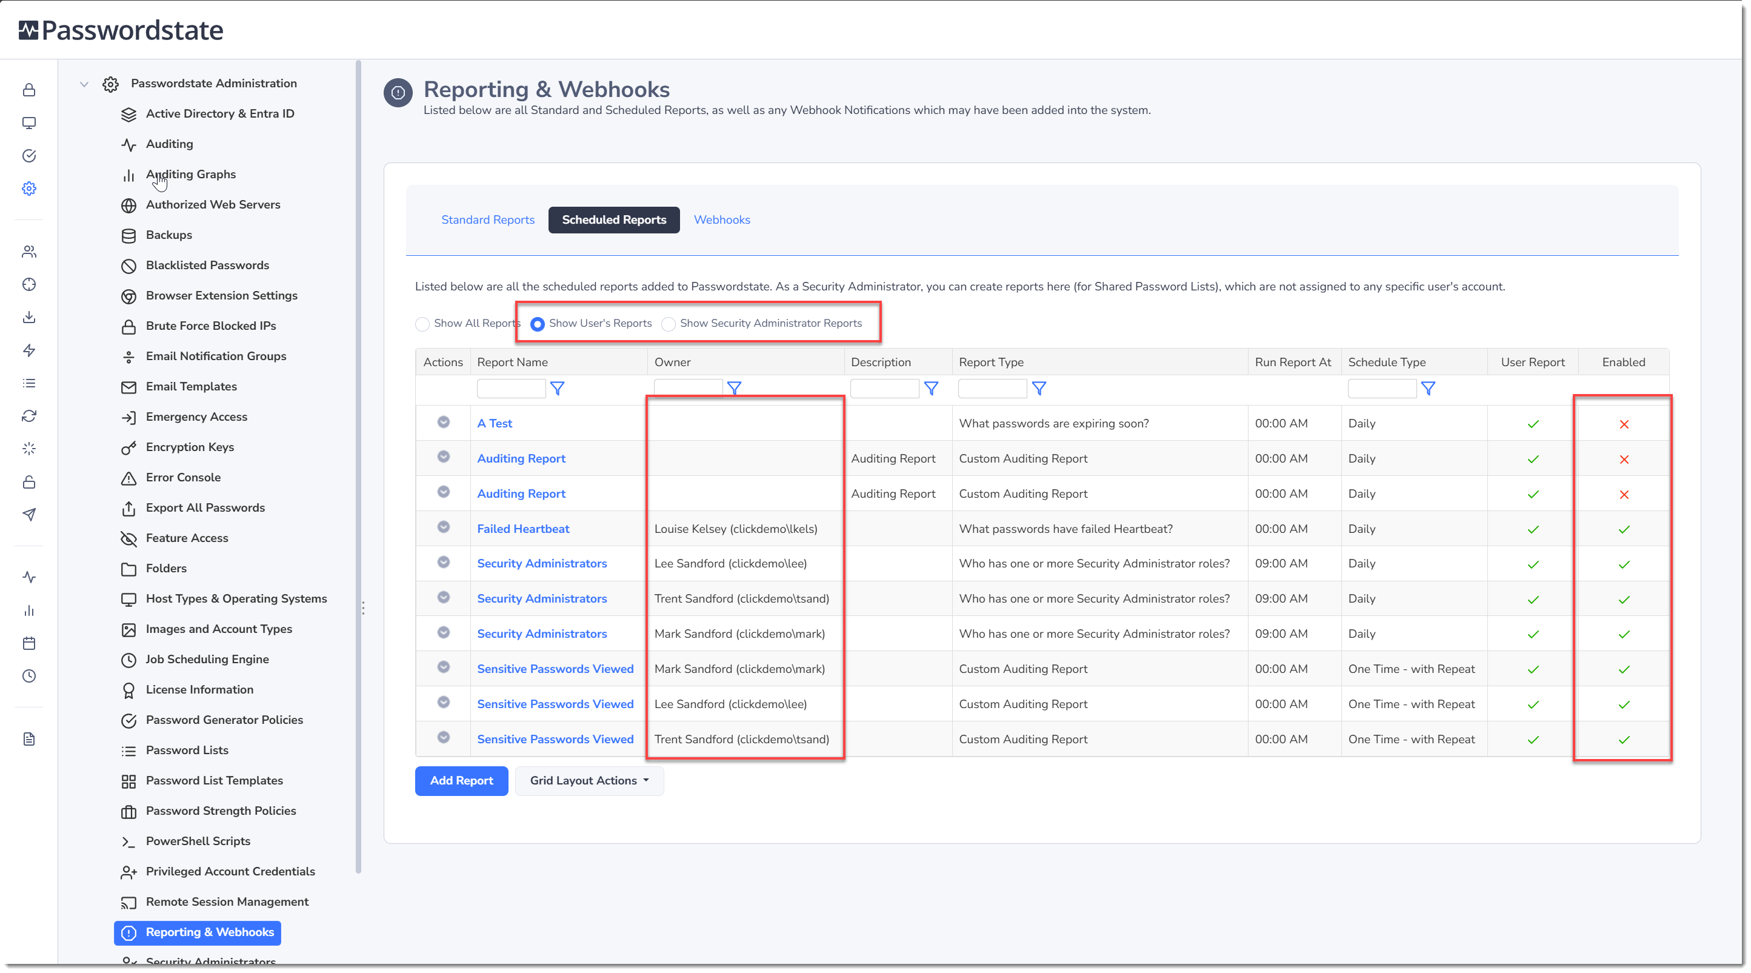Open Security Administrators report owned by Trent Sandford
This screenshot has width=1751, height=973.
[x=542, y=599]
